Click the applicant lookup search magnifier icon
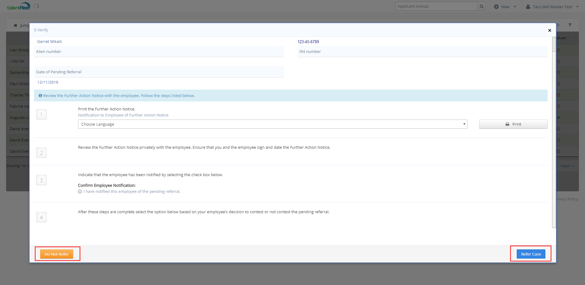Image resolution: width=585 pixels, height=285 pixels. point(481,6)
